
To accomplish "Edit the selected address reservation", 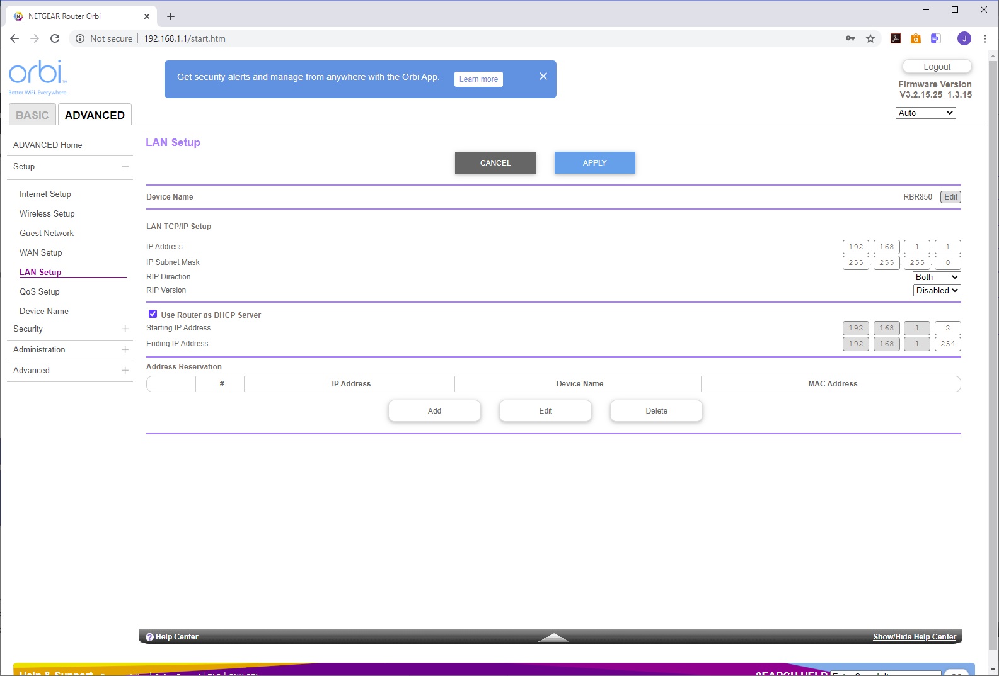I will 546,411.
